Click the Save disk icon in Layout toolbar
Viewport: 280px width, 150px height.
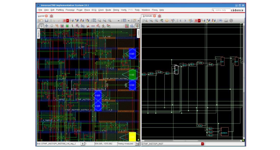(46, 21)
